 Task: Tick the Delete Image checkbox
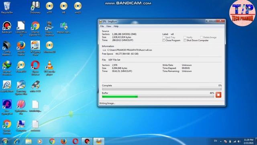(202, 37)
